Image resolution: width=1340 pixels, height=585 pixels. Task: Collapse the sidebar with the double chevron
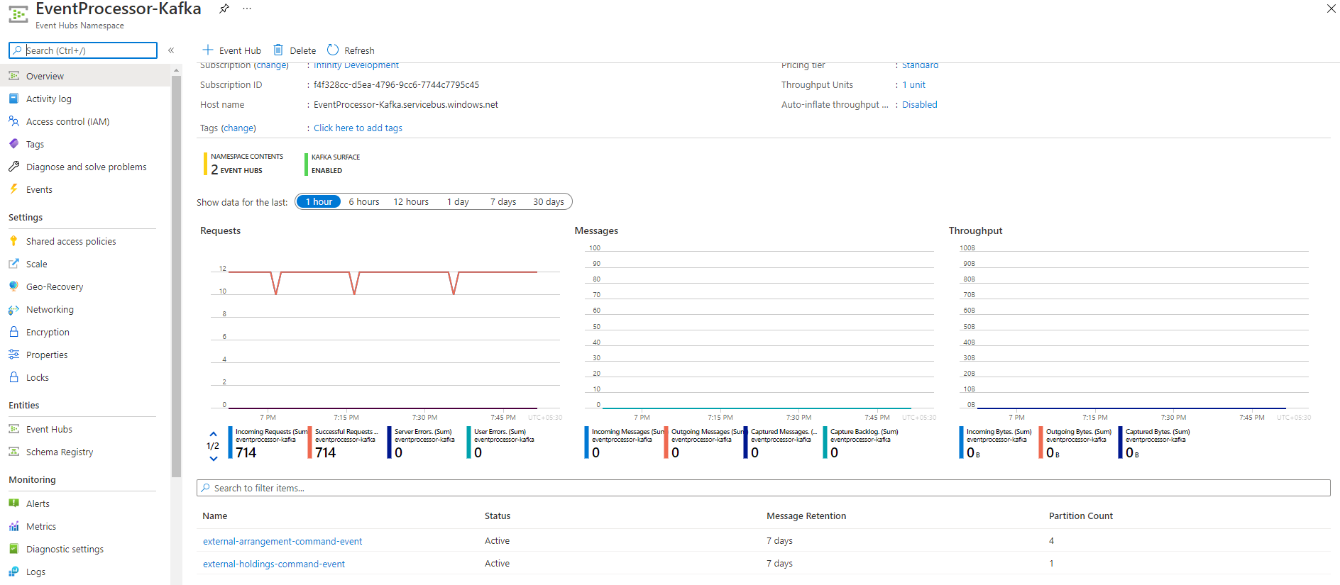tap(171, 50)
